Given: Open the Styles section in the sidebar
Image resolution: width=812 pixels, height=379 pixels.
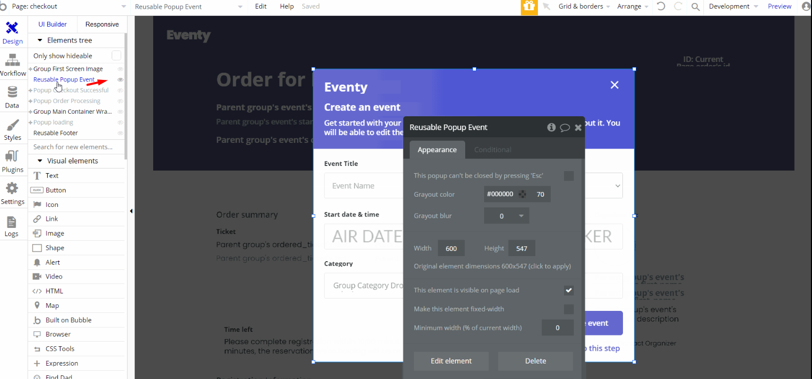Looking at the screenshot, I should (12, 130).
